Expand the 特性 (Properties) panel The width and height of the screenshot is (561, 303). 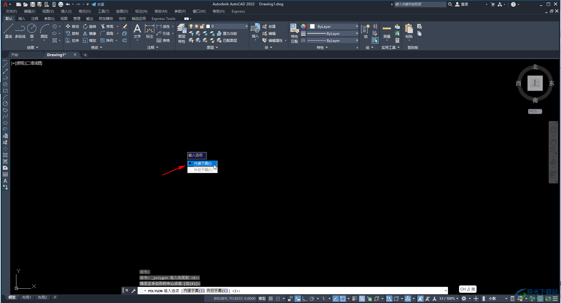click(322, 47)
